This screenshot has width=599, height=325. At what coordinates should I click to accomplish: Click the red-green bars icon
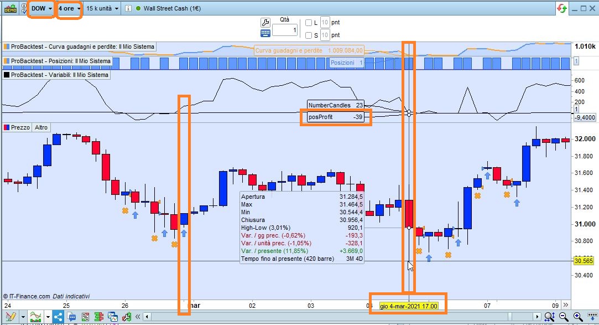pos(99,317)
